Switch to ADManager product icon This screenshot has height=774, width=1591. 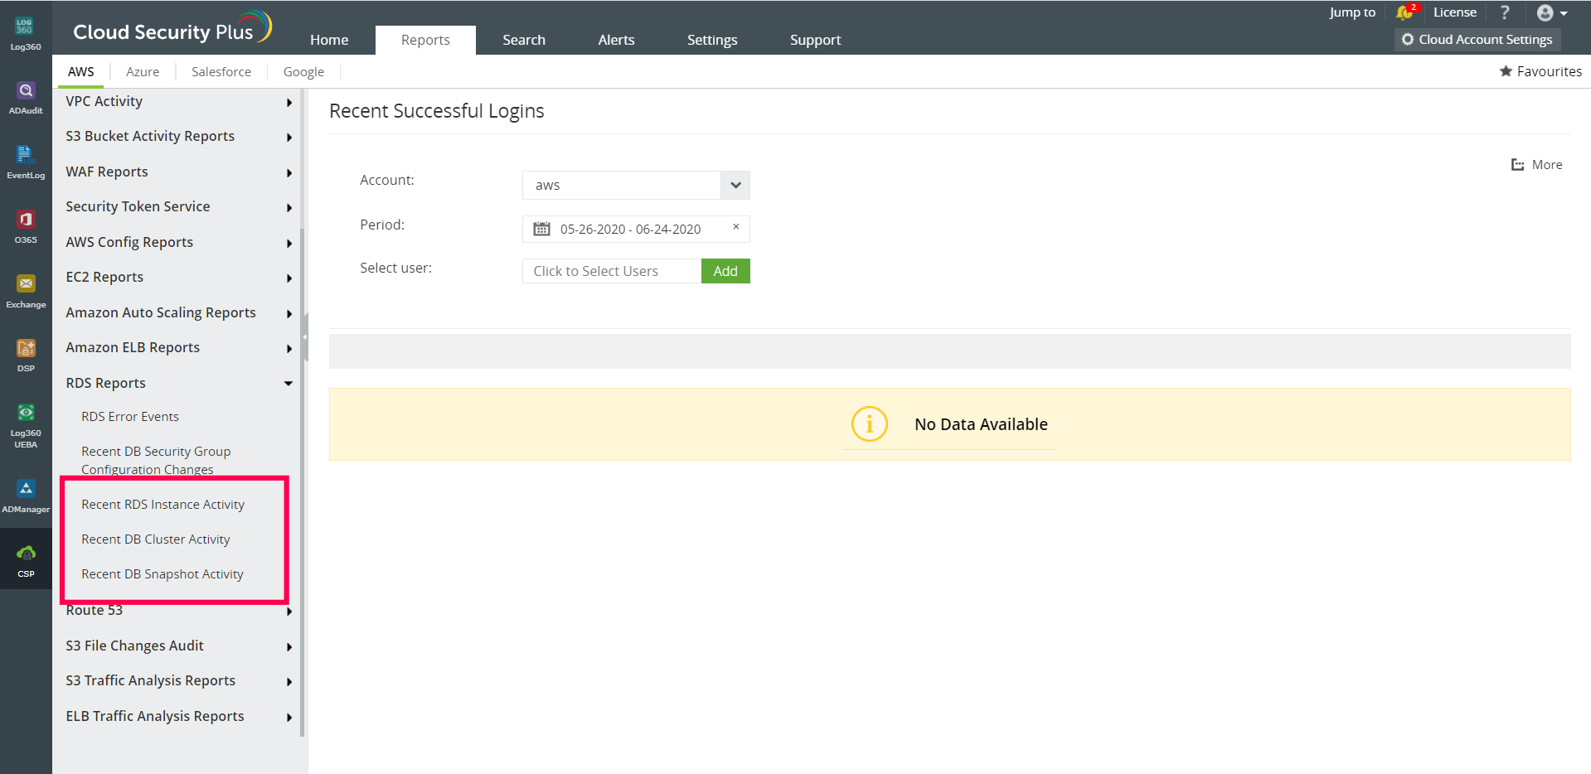point(26,489)
